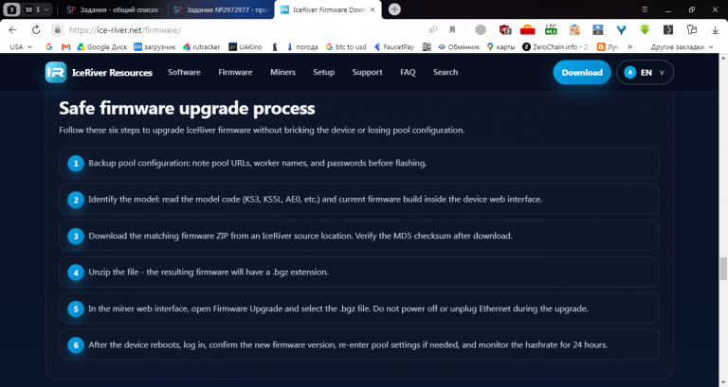Open the Search menu item
The height and width of the screenshot is (387, 728).
tap(446, 72)
